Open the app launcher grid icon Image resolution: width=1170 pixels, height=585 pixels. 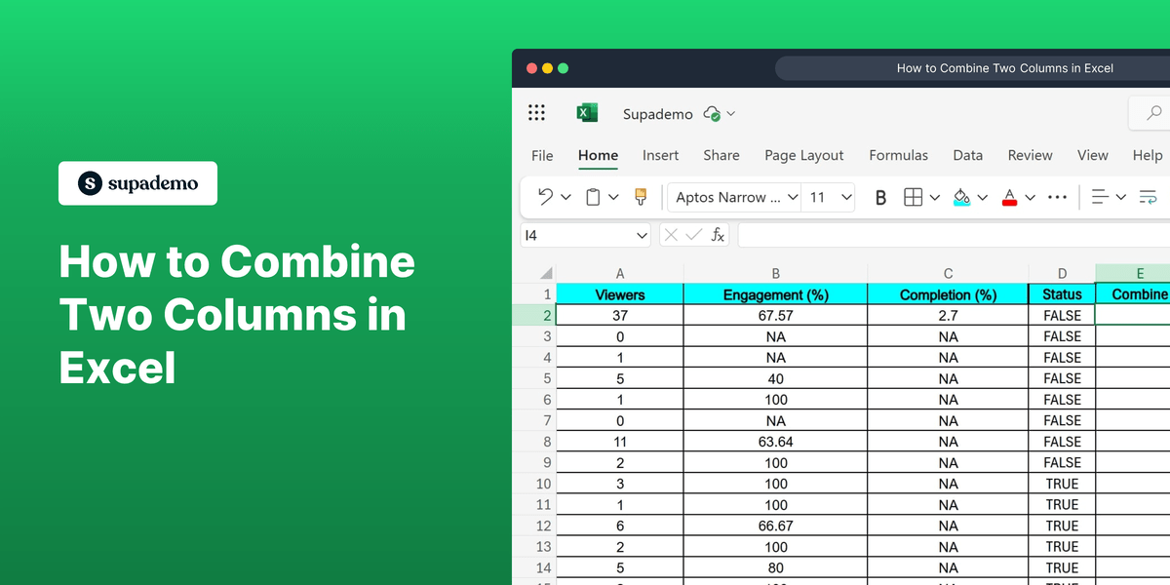(x=536, y=112)
